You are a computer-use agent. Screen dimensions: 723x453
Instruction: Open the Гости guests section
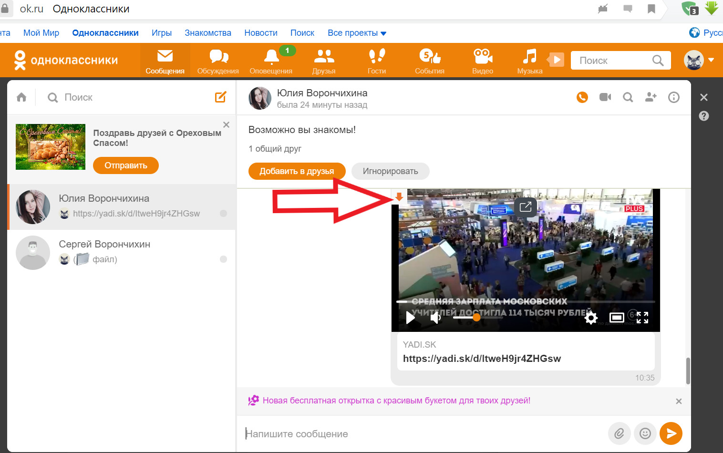pos(377,61)
